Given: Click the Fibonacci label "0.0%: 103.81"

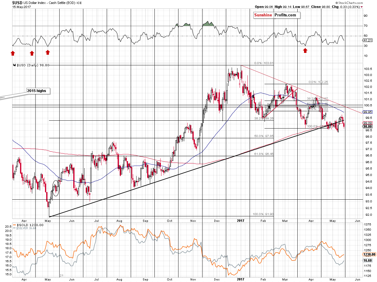Looking at the screenshot, I should [x=264, y=63].
